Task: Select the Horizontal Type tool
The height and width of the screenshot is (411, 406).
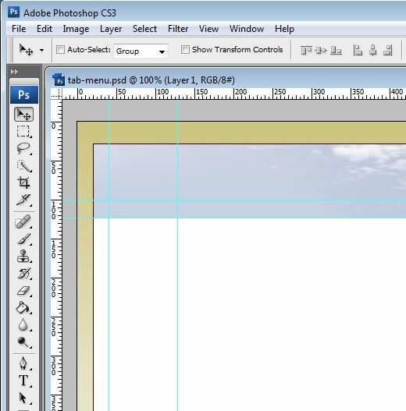Action: [23, 381]
